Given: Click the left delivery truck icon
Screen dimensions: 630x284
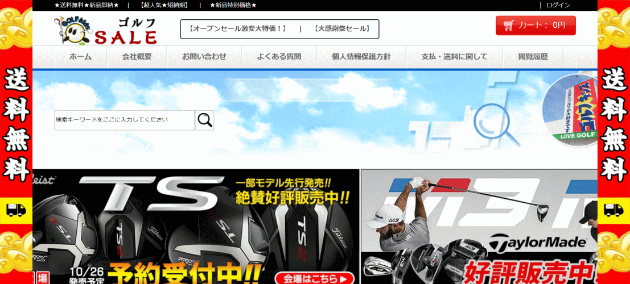Looking at the screenshot, I should pyautogui.click(x=16, y=210).
